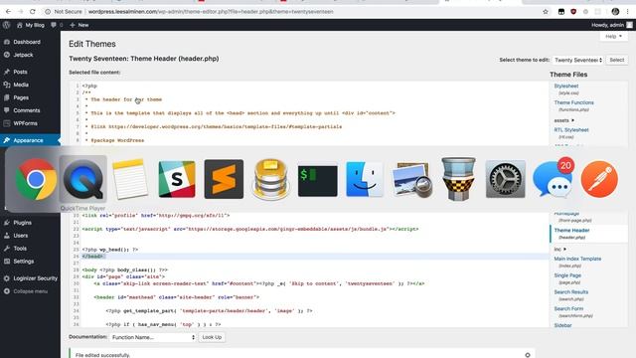Switch to Preview app in switcher
The width and height of the screenshot is (636, 358).
tap(411, 179)
